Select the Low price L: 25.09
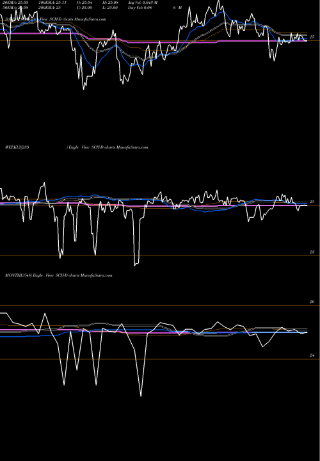 110,8
